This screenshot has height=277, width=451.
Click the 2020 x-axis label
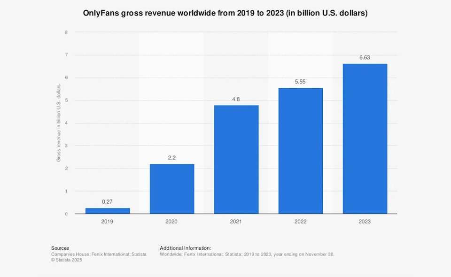[171, 222]
